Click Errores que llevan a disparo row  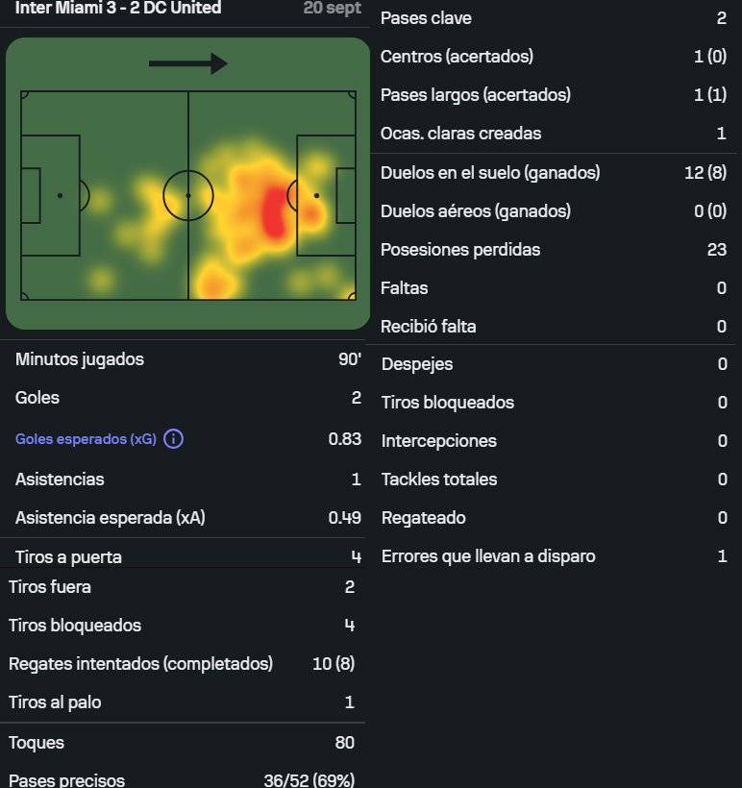[554, 556]
